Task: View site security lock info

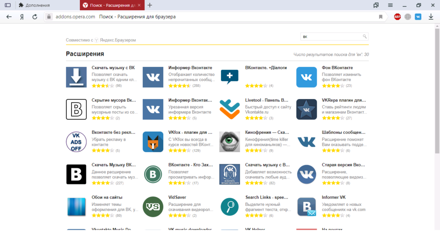Action: pos(49,17)
